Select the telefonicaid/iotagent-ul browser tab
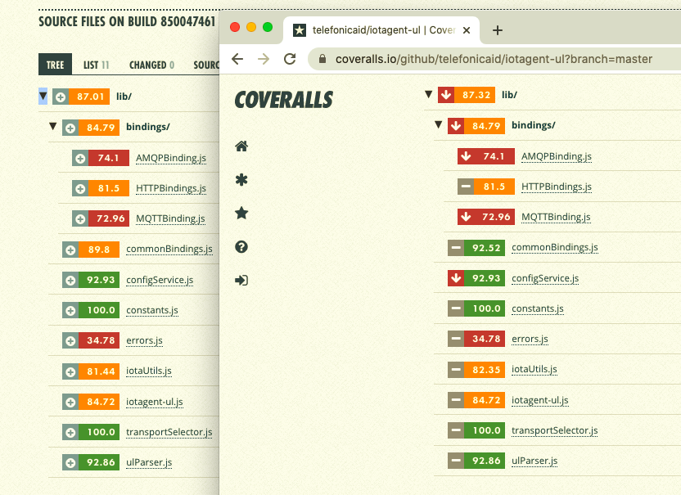Screen dimensions: 681x495 (x=381, y=30)
